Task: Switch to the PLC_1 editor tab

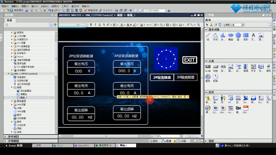Action: pos(63,146)
